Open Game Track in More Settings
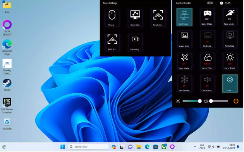Image resolution: width=244 pixels, height=152 pixels. coord(135,18)
